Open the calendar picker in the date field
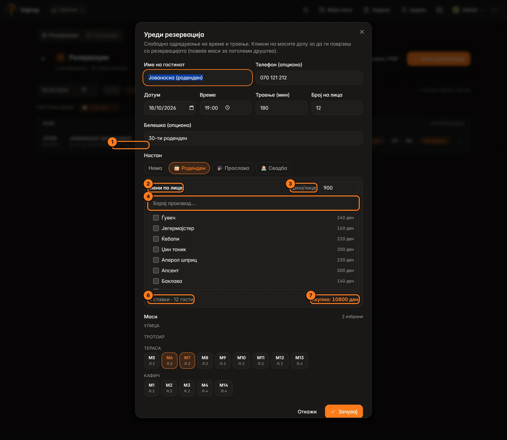Viewport: 507px width, 440px height. pos(191,108)
